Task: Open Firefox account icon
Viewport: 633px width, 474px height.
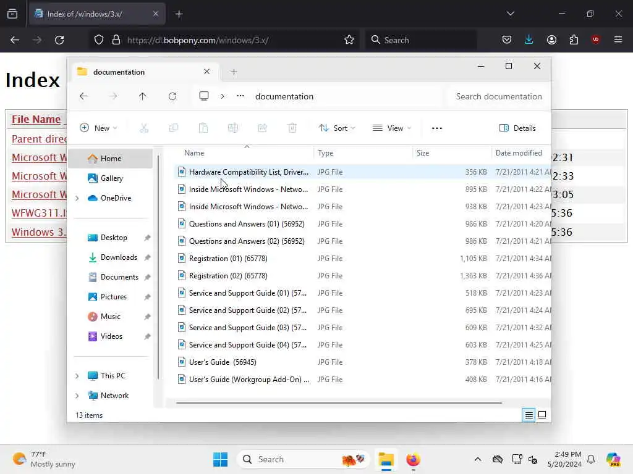Action: pyautogui.click(x=551, y=39)
